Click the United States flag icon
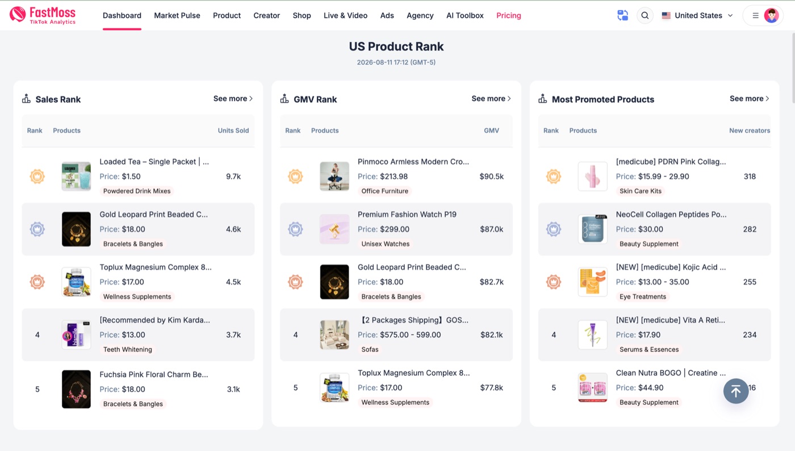 (x=666, y=16)
